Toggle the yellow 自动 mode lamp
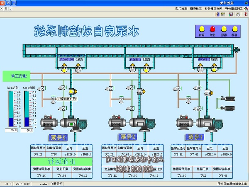The height and width of the screenshot is (187, 249). point(235,29)
